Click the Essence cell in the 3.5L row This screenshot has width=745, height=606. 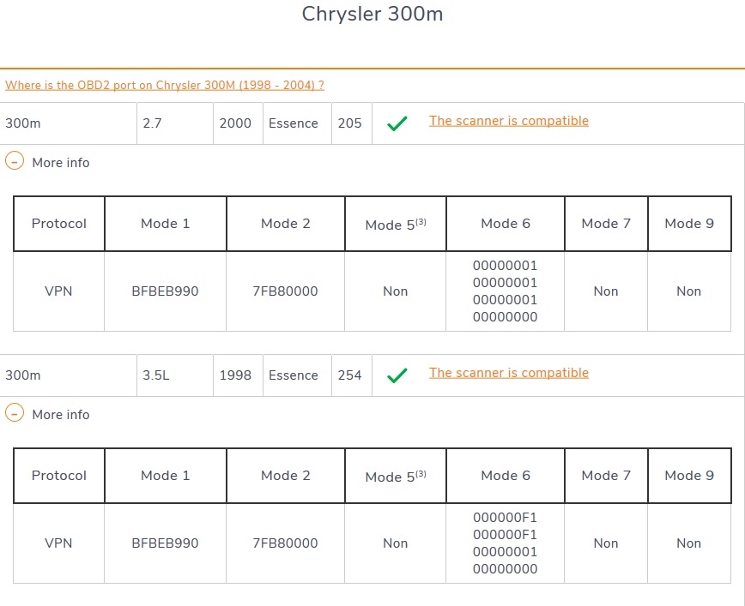(293, 375)
